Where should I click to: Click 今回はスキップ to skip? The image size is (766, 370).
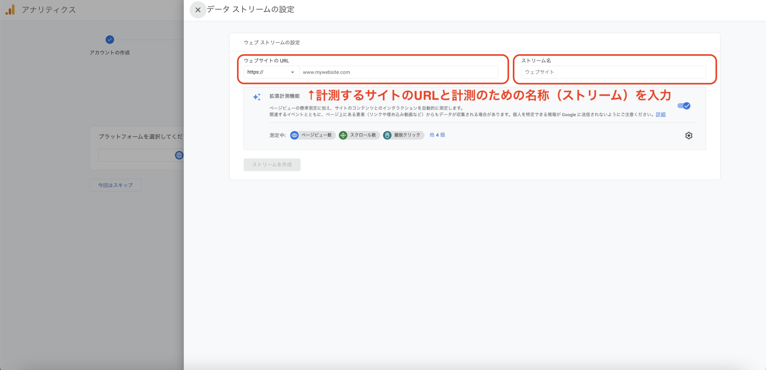[115, 185]
